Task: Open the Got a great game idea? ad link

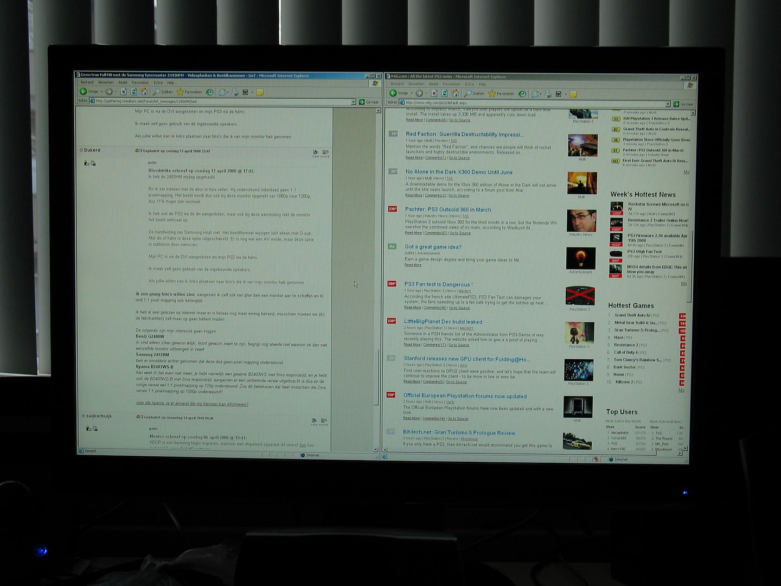Action: tap(433, 247)
